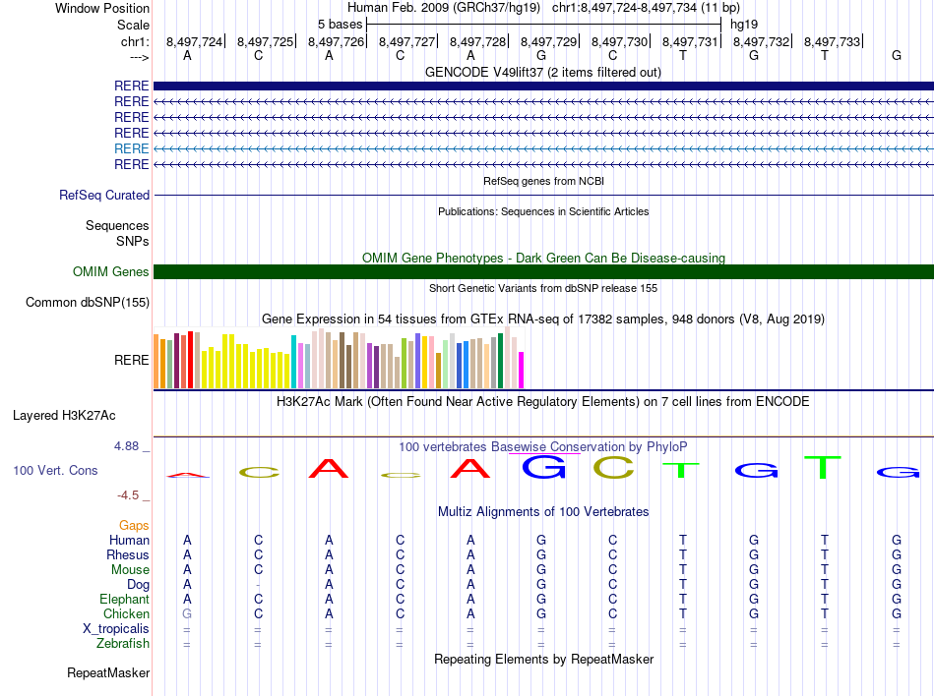
Task: Click '100 vertebrates Basewise Conservation by PhyloP' title
Action: [543, 446]
